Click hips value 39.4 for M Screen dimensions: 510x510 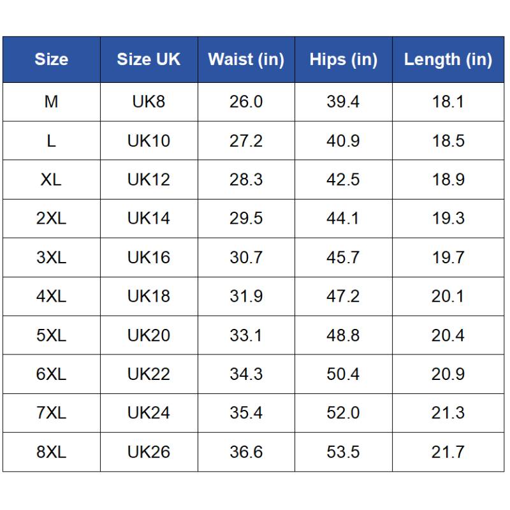(x=344, y=102)
